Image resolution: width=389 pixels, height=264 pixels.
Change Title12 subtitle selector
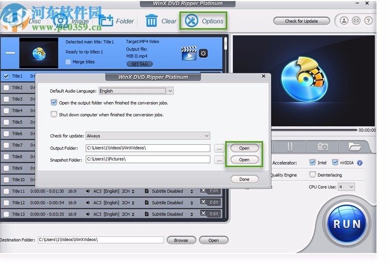(191, 203)
